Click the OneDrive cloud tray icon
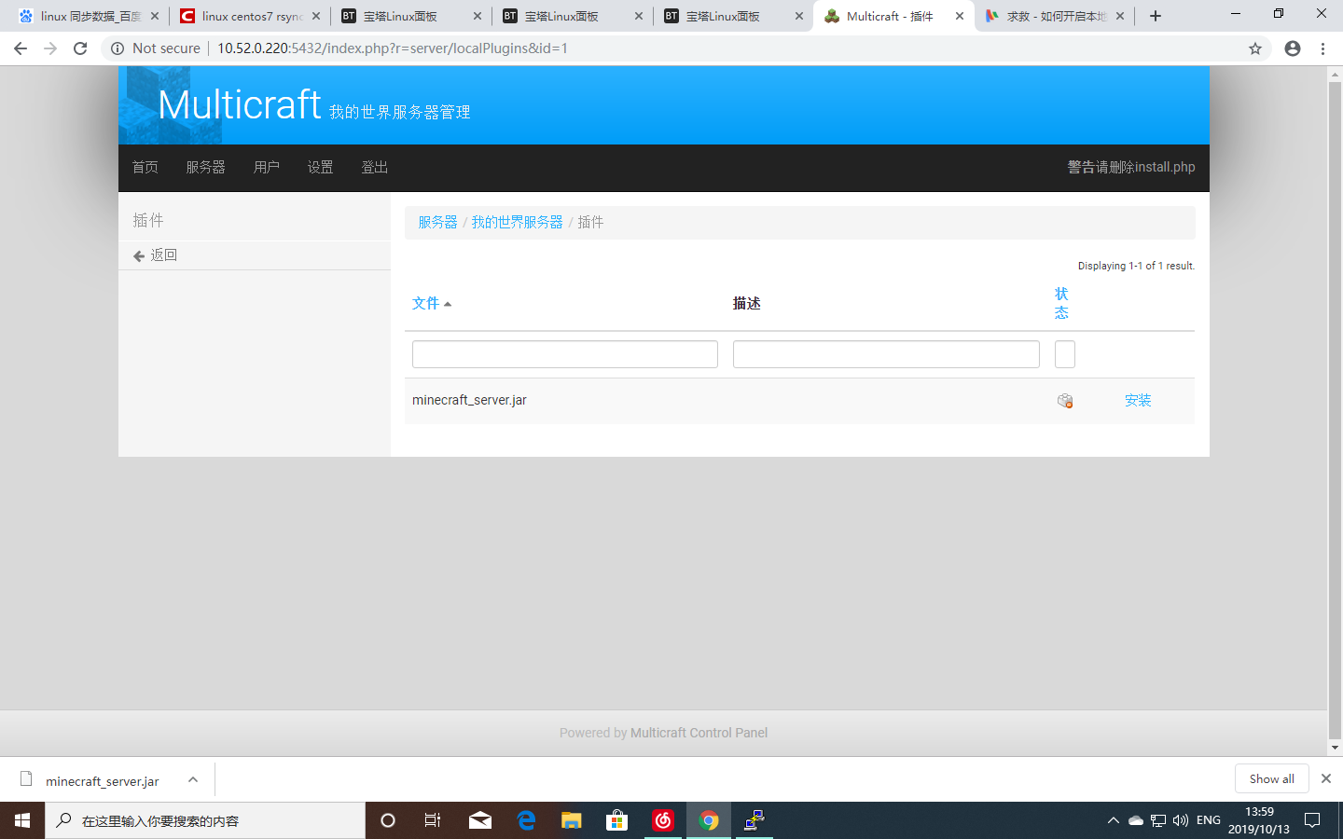 [x=1136, y=820]
